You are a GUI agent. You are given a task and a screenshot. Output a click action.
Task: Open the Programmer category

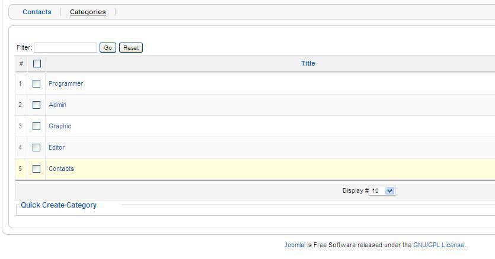coord(66,83)
